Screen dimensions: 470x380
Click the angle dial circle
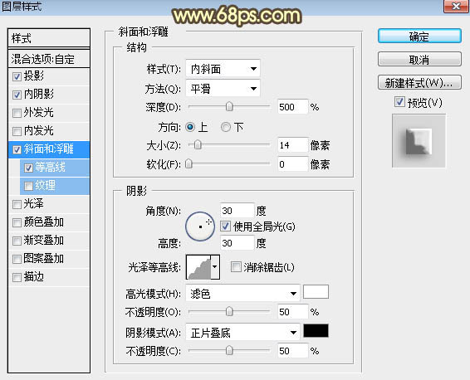(200, 227)
